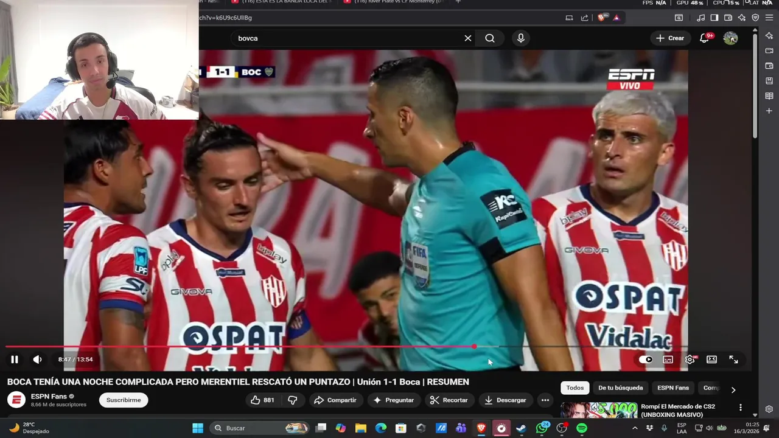Click the taskbar Buscar search box
The image size is (779, 438).
coord(260,428)
